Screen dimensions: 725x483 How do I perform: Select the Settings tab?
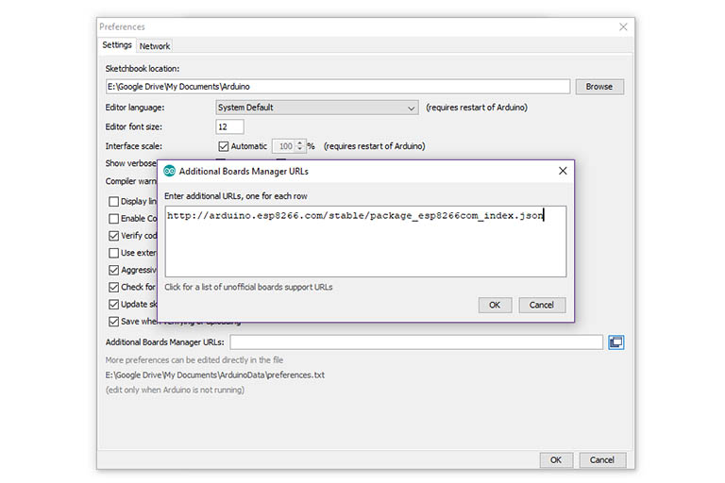click(x=117, y=45)
